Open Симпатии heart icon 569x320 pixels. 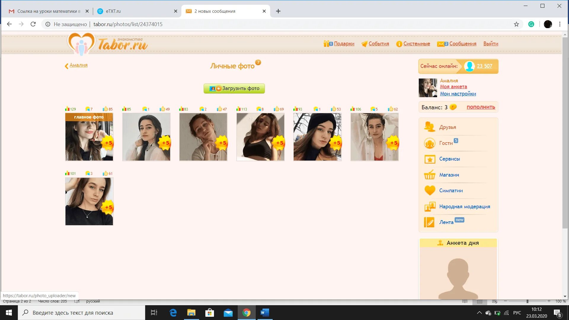[429, 191]
